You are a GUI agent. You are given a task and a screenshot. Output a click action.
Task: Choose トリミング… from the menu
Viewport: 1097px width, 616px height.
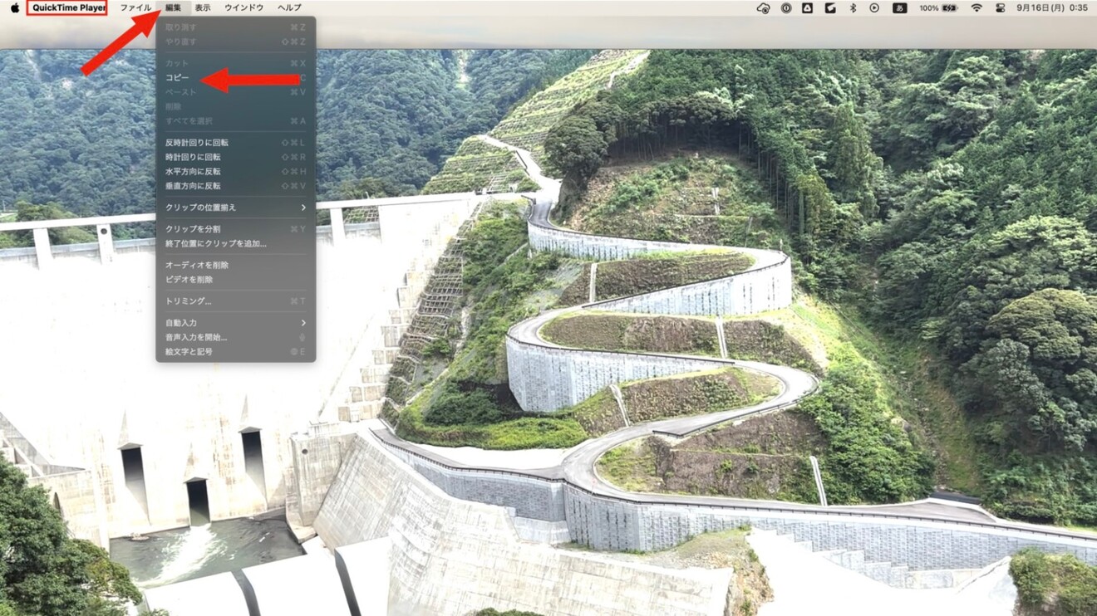click(x=236, y=301)
